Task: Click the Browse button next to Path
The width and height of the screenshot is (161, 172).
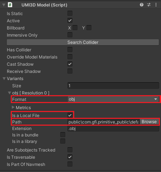Action: point(149,122)
